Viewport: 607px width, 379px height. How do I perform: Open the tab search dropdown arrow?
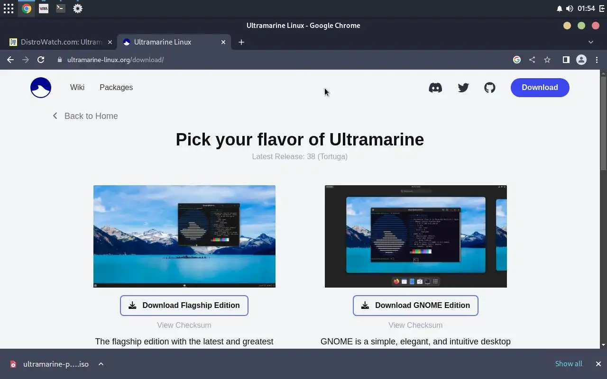(591, 42)
